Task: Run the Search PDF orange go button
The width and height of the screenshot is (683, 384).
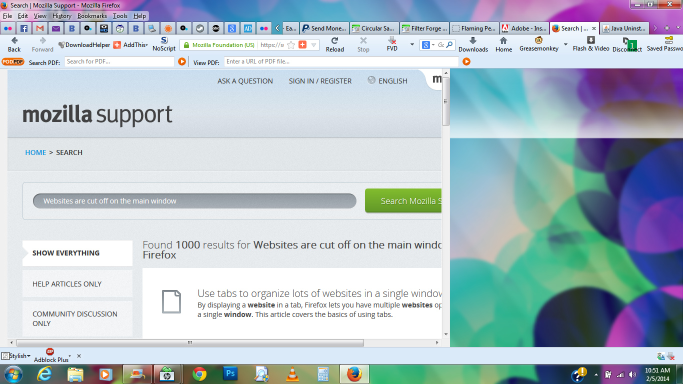Action: point(182,61)
